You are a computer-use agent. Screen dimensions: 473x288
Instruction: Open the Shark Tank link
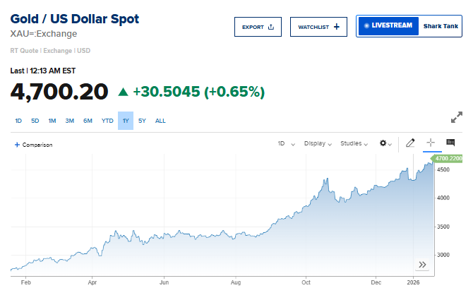[x=441, y=26]
